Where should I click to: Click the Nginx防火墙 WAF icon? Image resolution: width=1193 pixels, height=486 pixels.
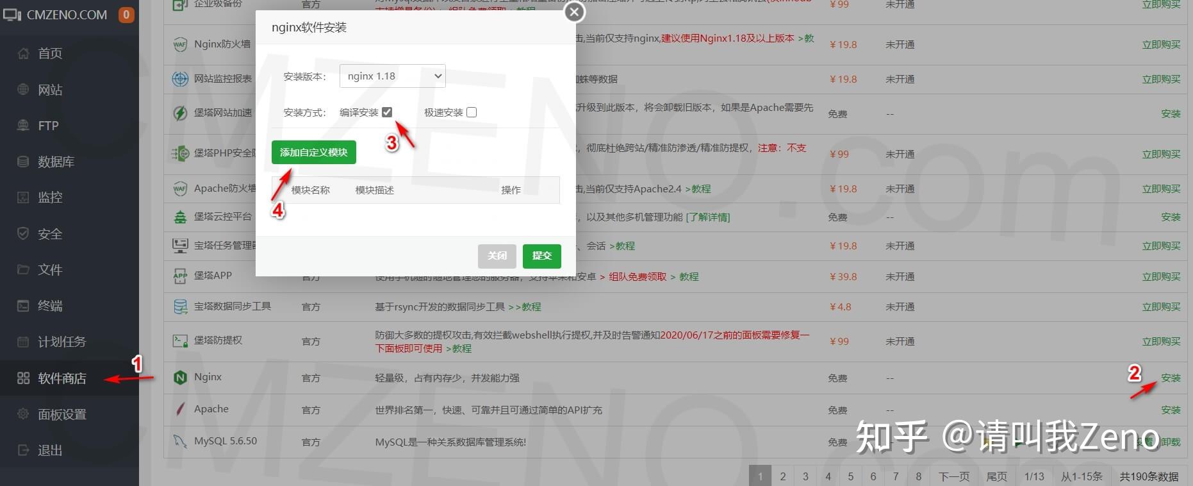point(180,44)
